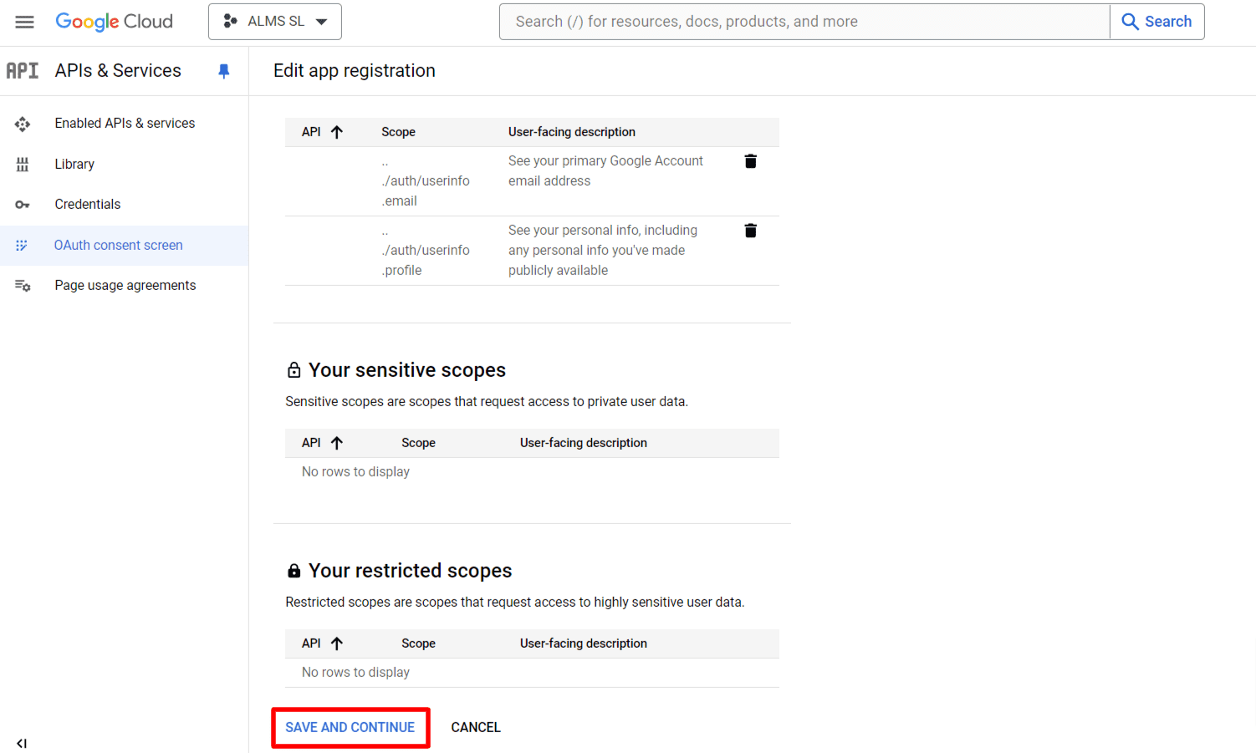Click the Enabled APIs & services icon
The image size is (1256, 753).
(x=23, y=124)
